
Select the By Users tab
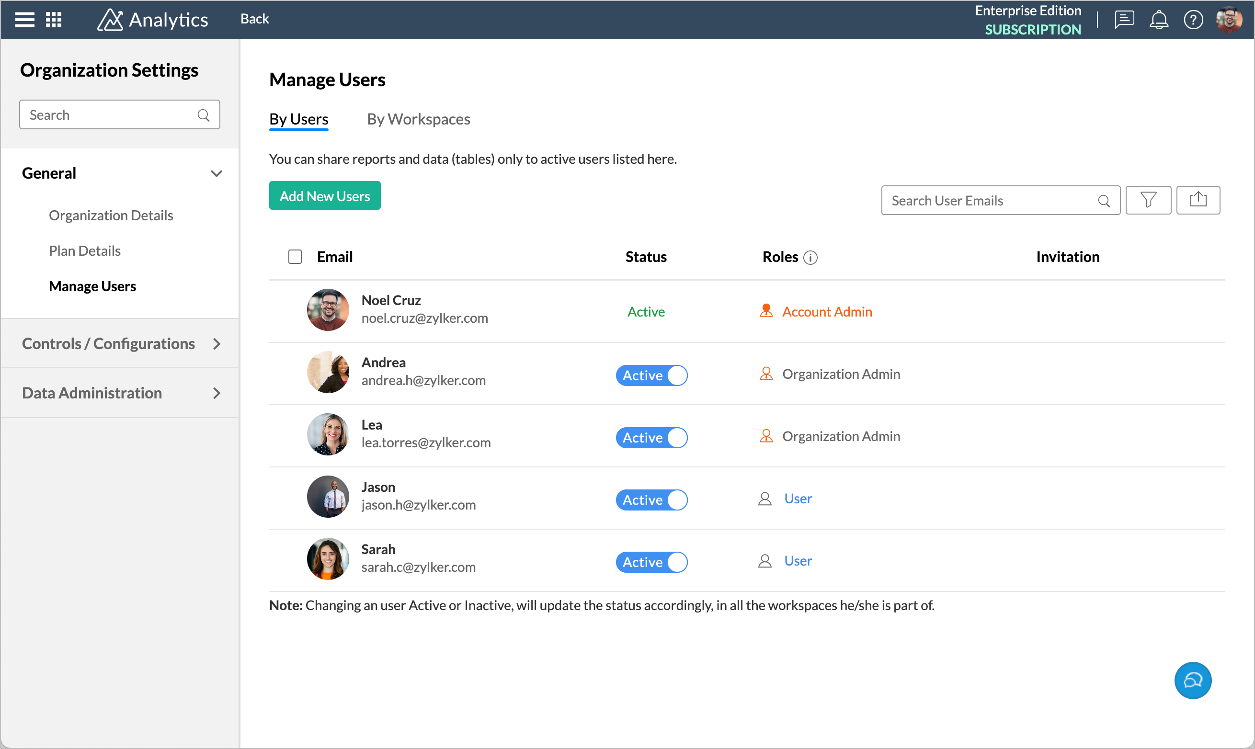coord(299,119)
